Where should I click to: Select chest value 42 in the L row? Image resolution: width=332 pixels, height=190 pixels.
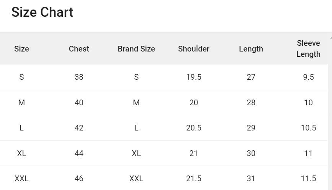(x=79, y=128)
